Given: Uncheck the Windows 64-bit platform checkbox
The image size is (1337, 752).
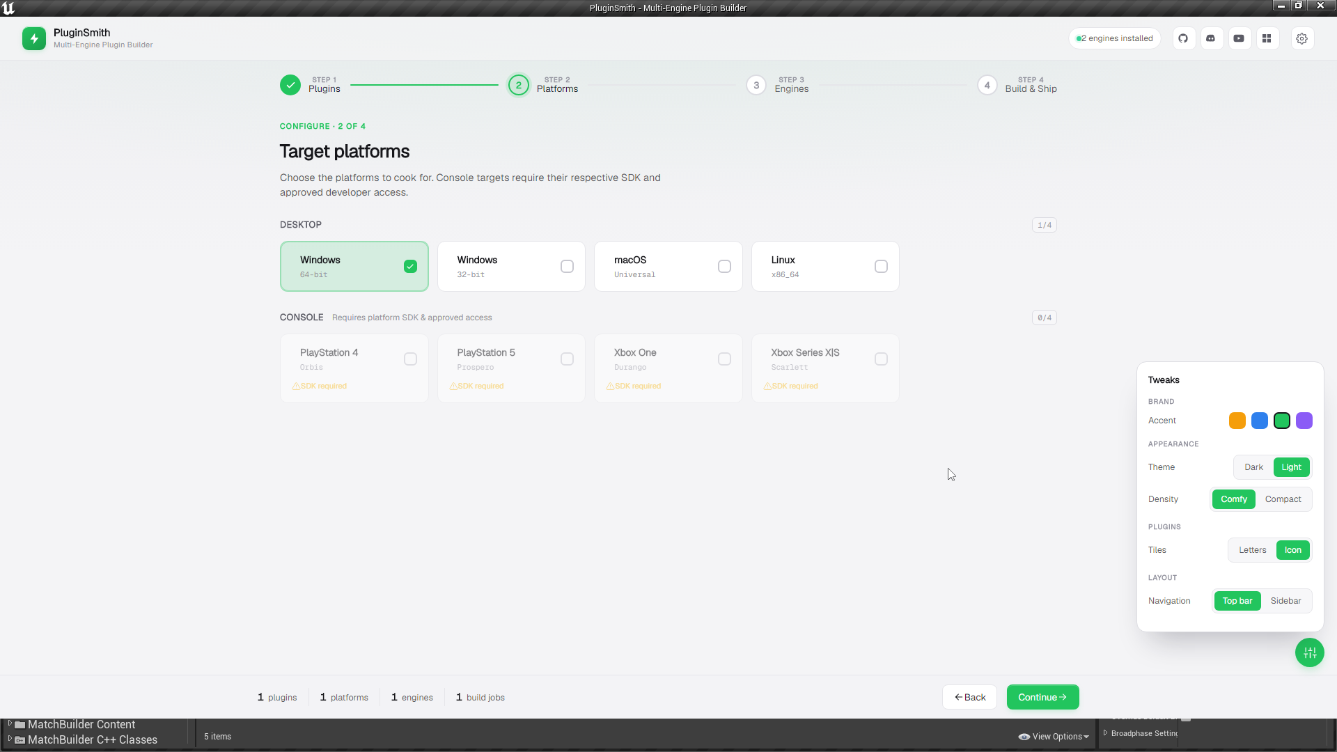Looking at the screenshot, I should (410, 266).
